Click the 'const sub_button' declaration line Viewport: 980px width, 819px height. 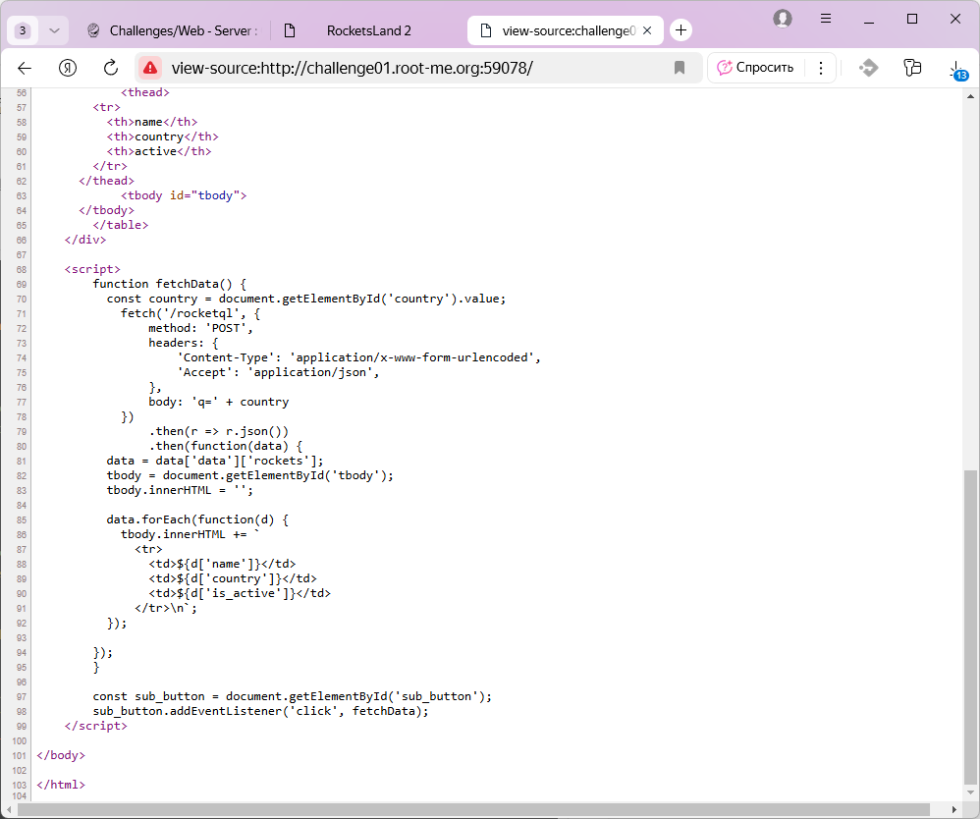click(293, 696)
